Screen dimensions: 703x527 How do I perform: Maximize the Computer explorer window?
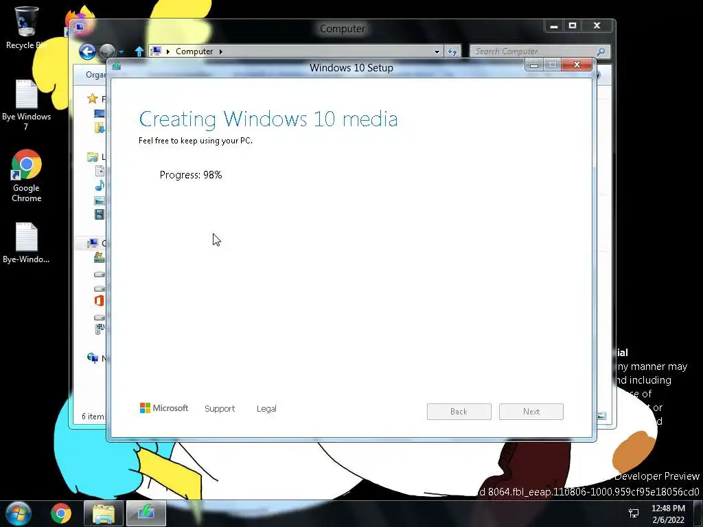tap(572, 25)
